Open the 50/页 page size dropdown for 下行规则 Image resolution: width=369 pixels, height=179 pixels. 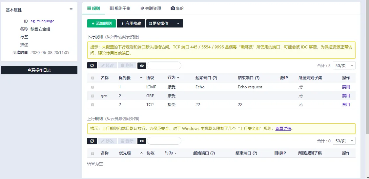pos(344,65)
